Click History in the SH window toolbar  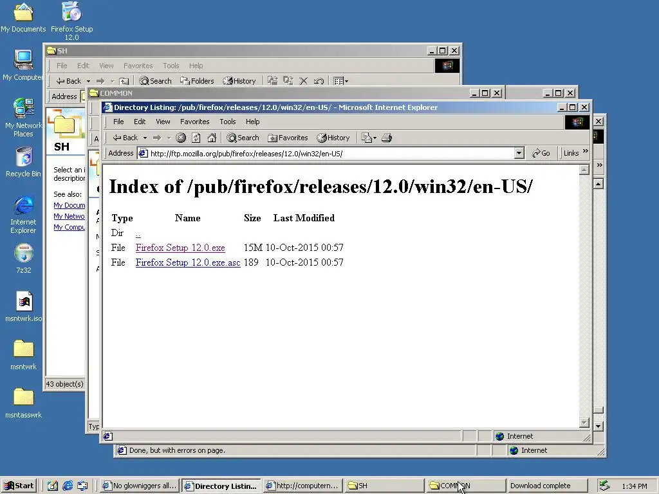[x=239, y=81]
